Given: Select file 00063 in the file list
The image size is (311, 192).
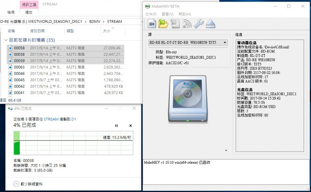Looking at the screenshot, I should click(x=65, y=67).
